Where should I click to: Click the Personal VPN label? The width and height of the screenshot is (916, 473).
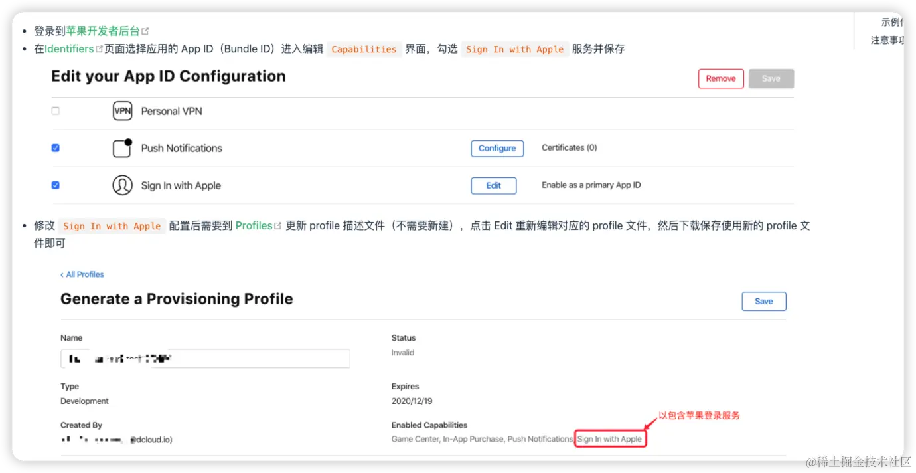pyautogui.click(x=172, y=111)
